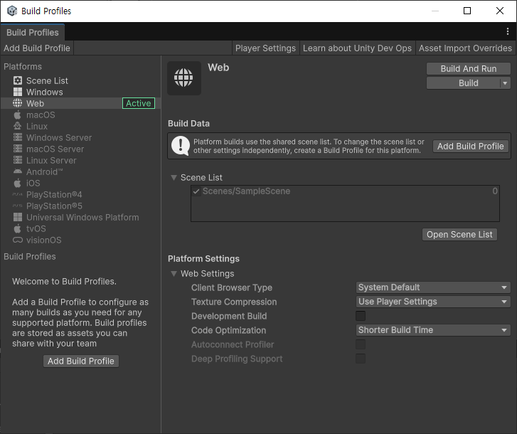Click the macOS Server icon
The height and width of the screenshot is (434, 517).
[x=18, y=149]
